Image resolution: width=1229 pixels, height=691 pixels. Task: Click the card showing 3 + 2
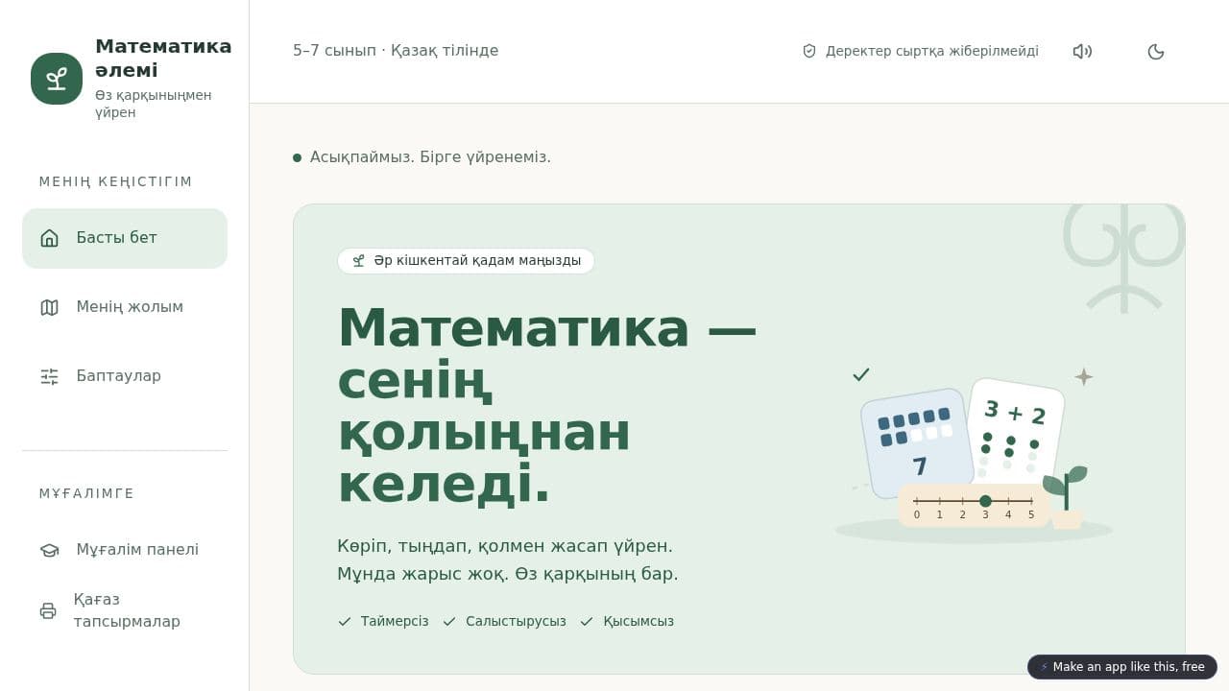point(1016,430)
